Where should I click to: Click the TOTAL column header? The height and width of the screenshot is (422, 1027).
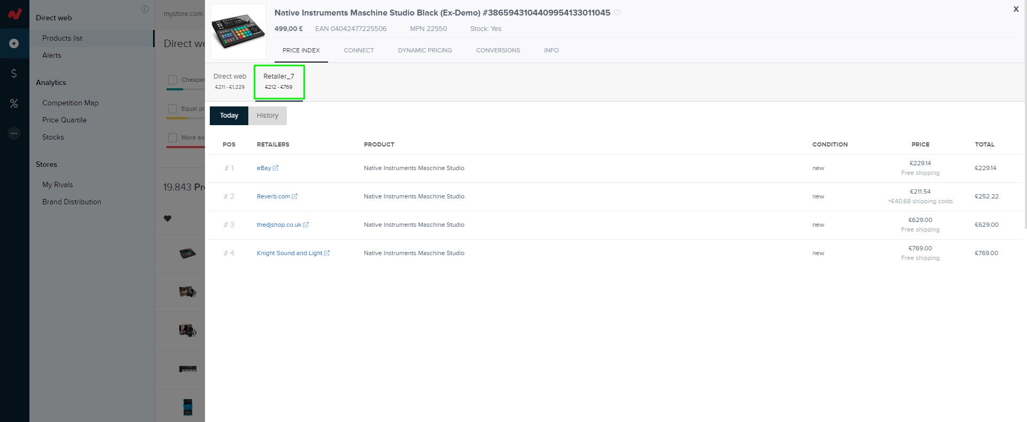point(985,144)
